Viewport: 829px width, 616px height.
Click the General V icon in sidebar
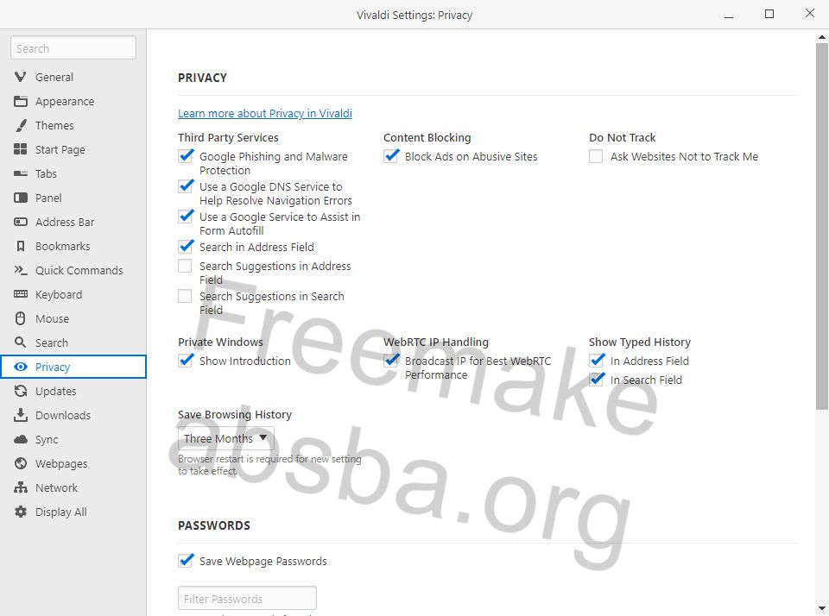(20, 77)
